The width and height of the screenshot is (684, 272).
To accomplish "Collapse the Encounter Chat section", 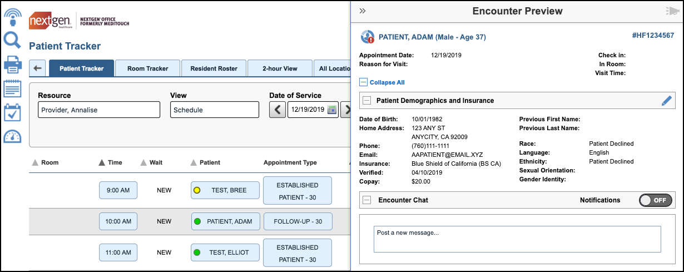I will click(367, 200).
